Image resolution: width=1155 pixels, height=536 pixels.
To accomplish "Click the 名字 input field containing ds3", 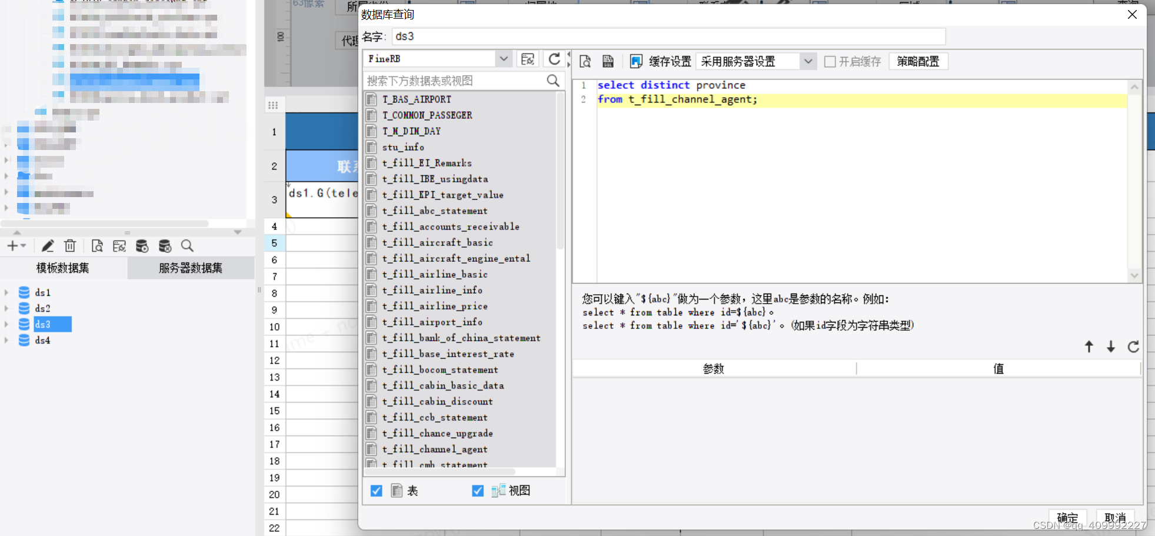I will click(668, 36).
